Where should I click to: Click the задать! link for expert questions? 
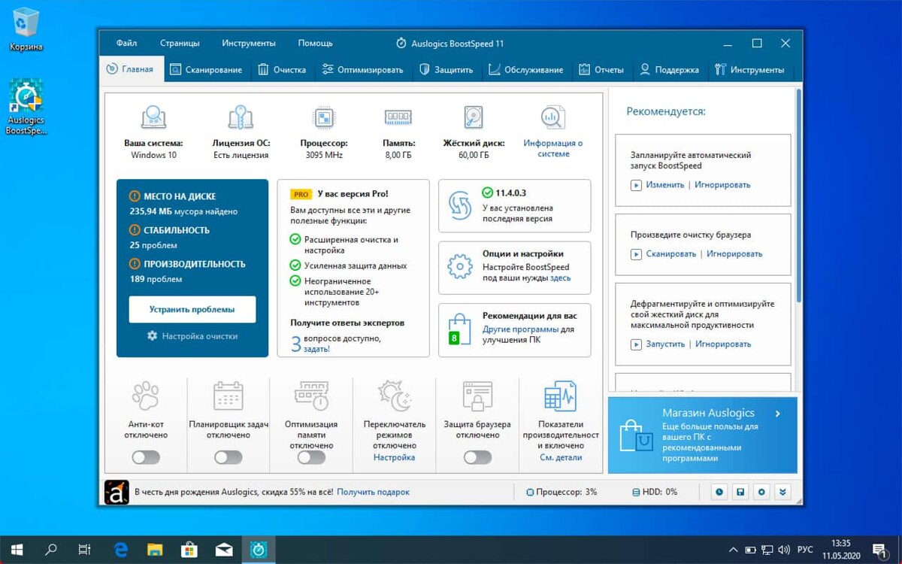pyautogui.click(x=316, y=349)
